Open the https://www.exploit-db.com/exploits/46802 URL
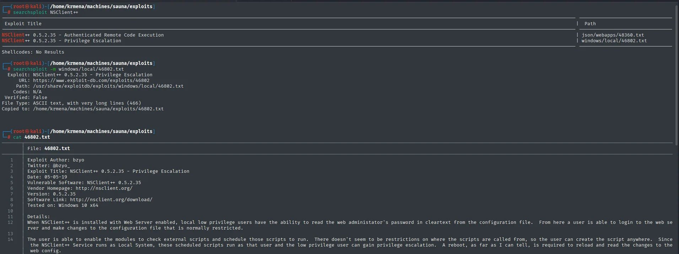This screenshot has width=679, height=254. click(x=91, y=81)
